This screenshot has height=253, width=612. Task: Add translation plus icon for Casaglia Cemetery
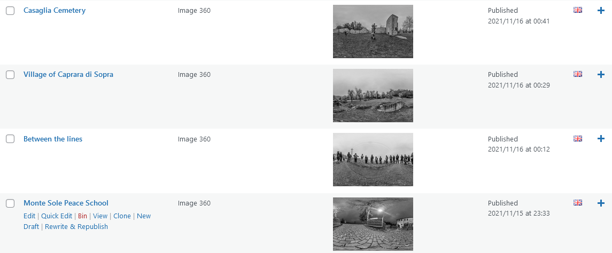pyautogui.click(x=601, y=11)
